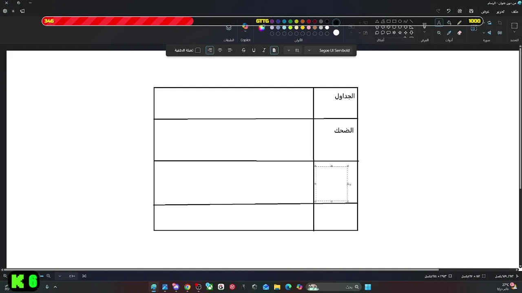Select the large white Color 2 circle
This screenshot has width=522, height=293.
[336, 33]
